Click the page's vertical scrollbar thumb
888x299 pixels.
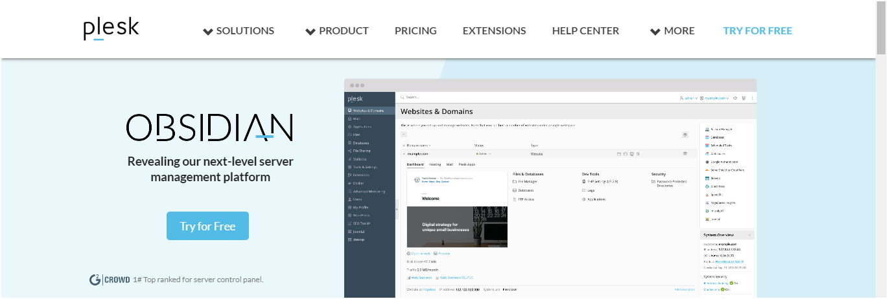point(881,29)
